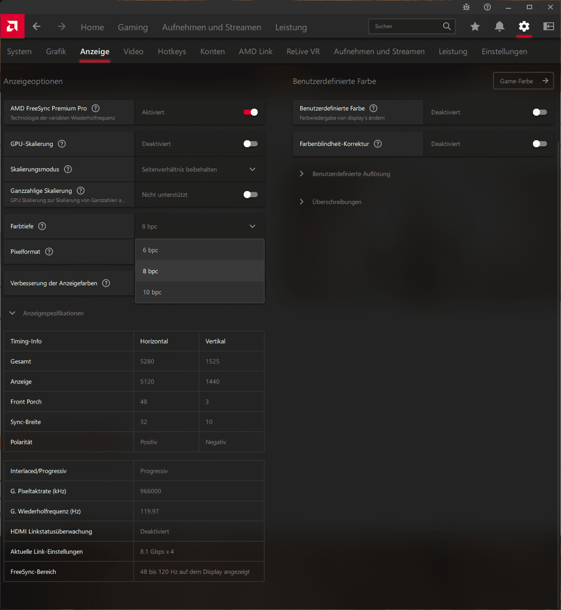Enable Benutzerdefinierte Farbe toggle
Image resolution: width=561 pixels, height=610 pixels.
(540, 112)
